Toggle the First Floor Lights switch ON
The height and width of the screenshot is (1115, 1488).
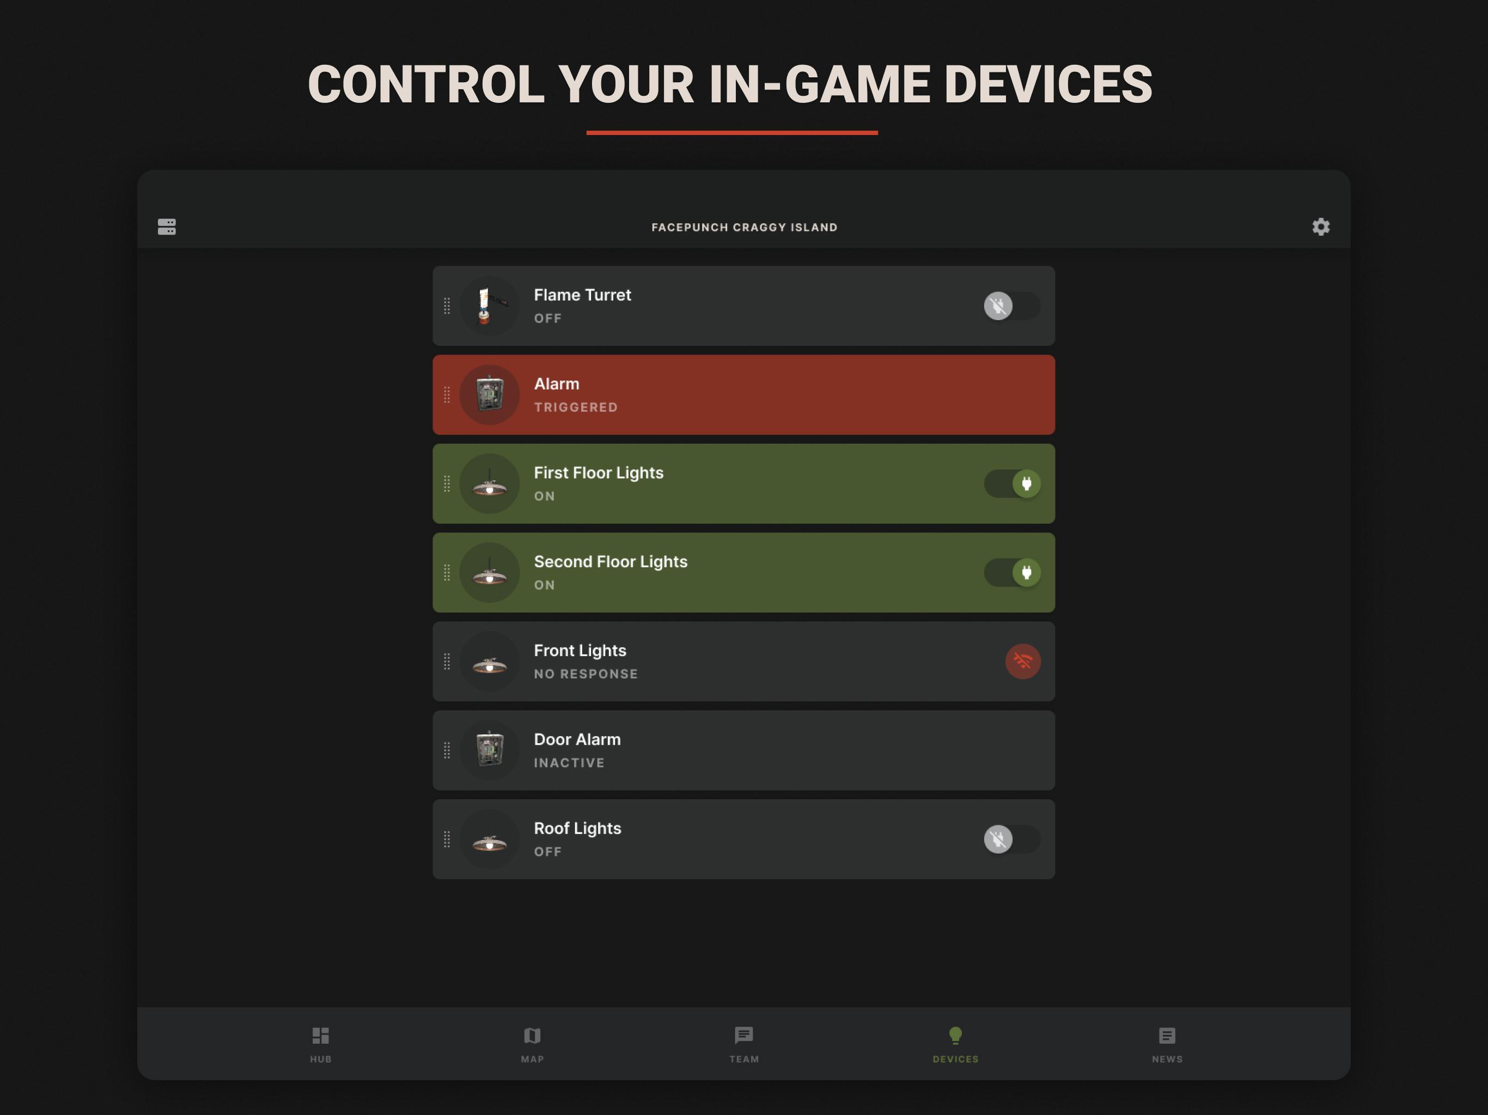pos(1014,481)
